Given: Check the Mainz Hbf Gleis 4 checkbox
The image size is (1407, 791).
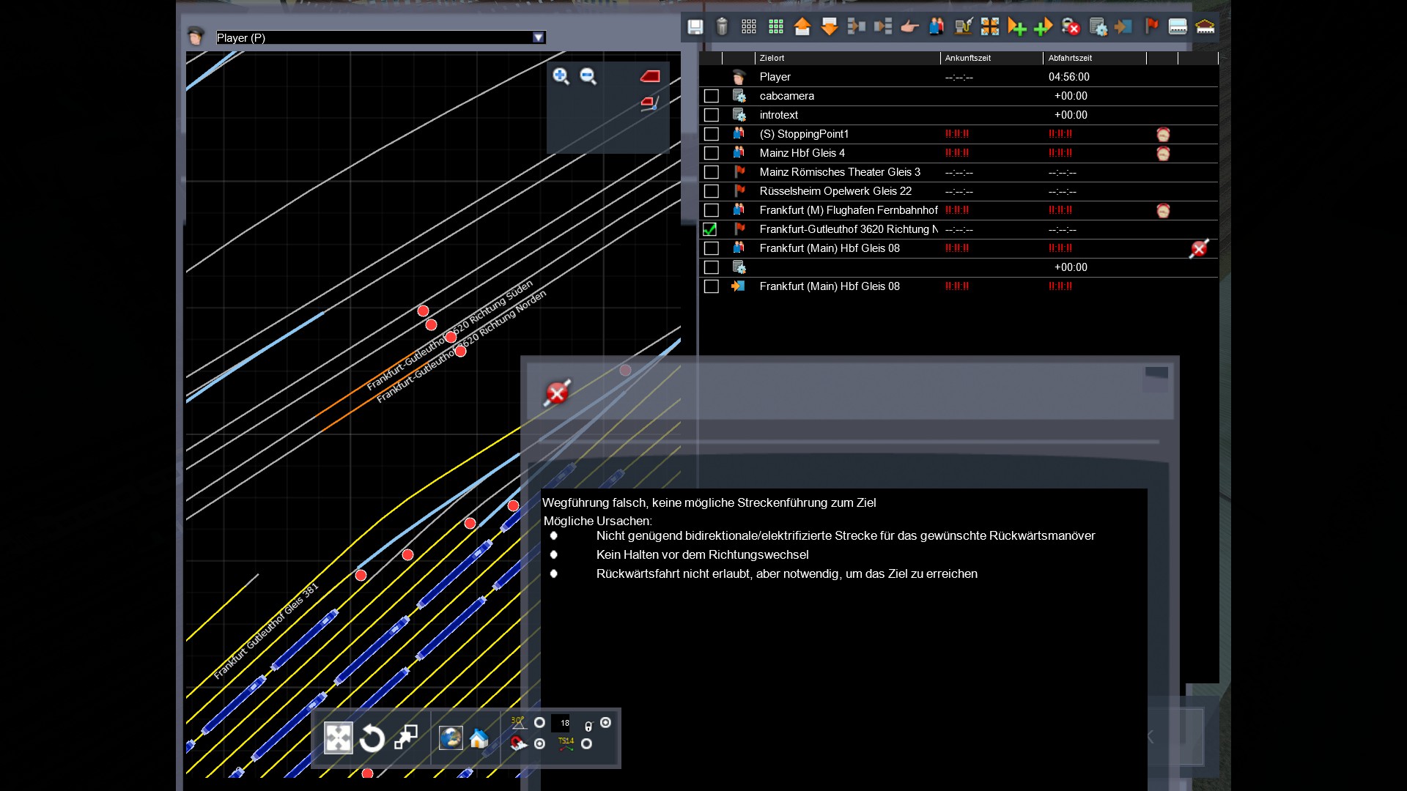Looking at the screenshot, I should 711,153.
